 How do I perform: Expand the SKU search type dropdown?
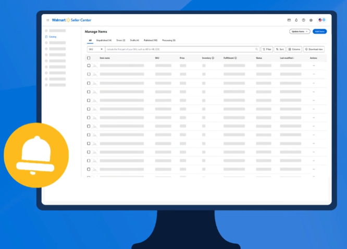95,49
